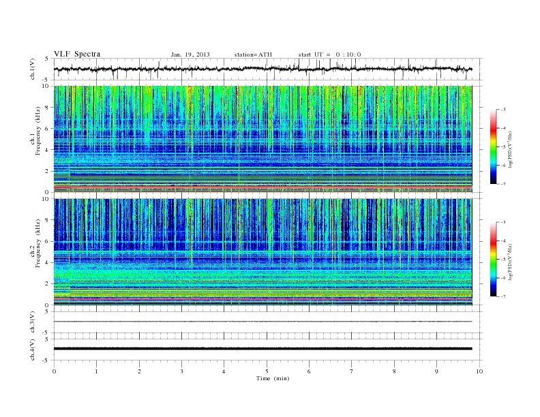Click the "station=ATH" header label
The width and height of the screenshot is (540, 417).
coord(253,55)
